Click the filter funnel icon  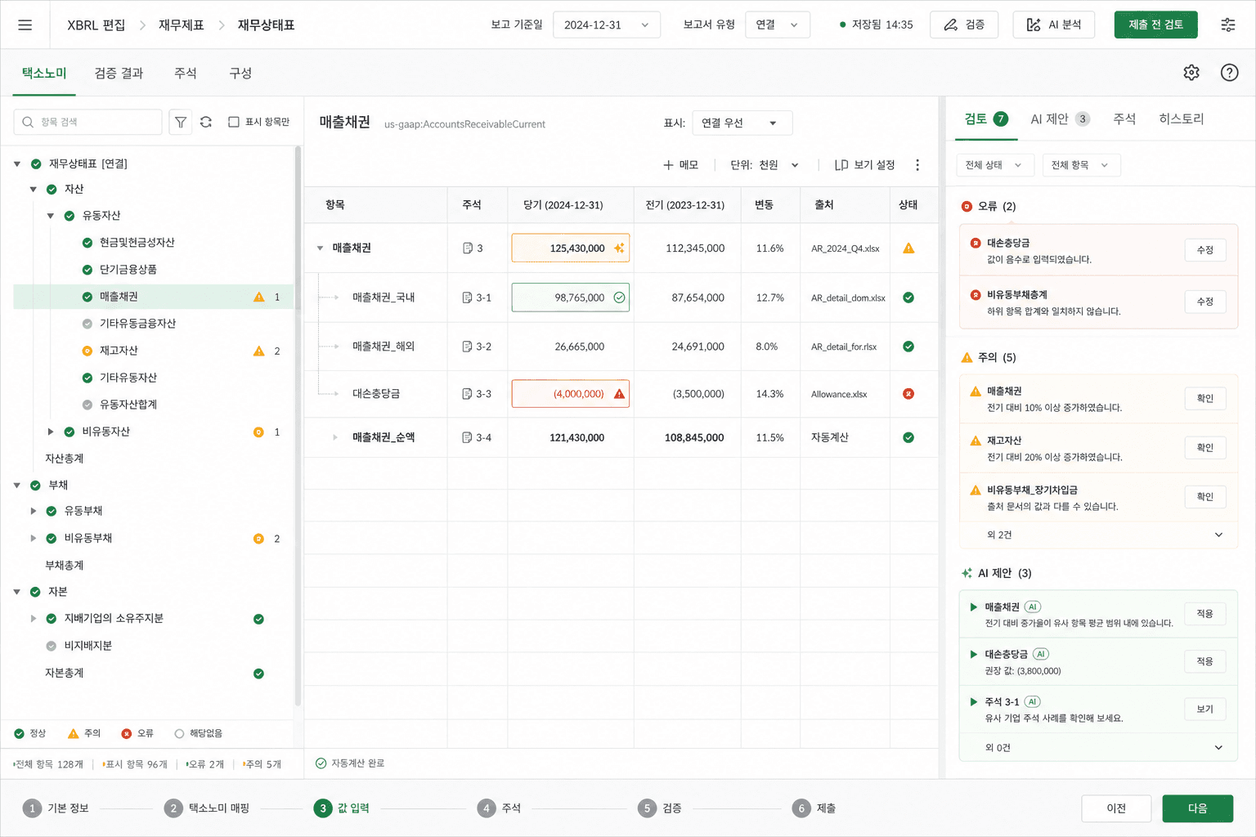pyautogui.click(x=181, y=122)
